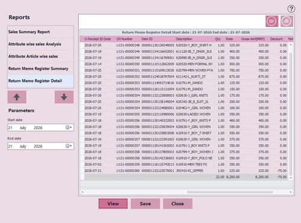Click the bar chart icon button

287,21
